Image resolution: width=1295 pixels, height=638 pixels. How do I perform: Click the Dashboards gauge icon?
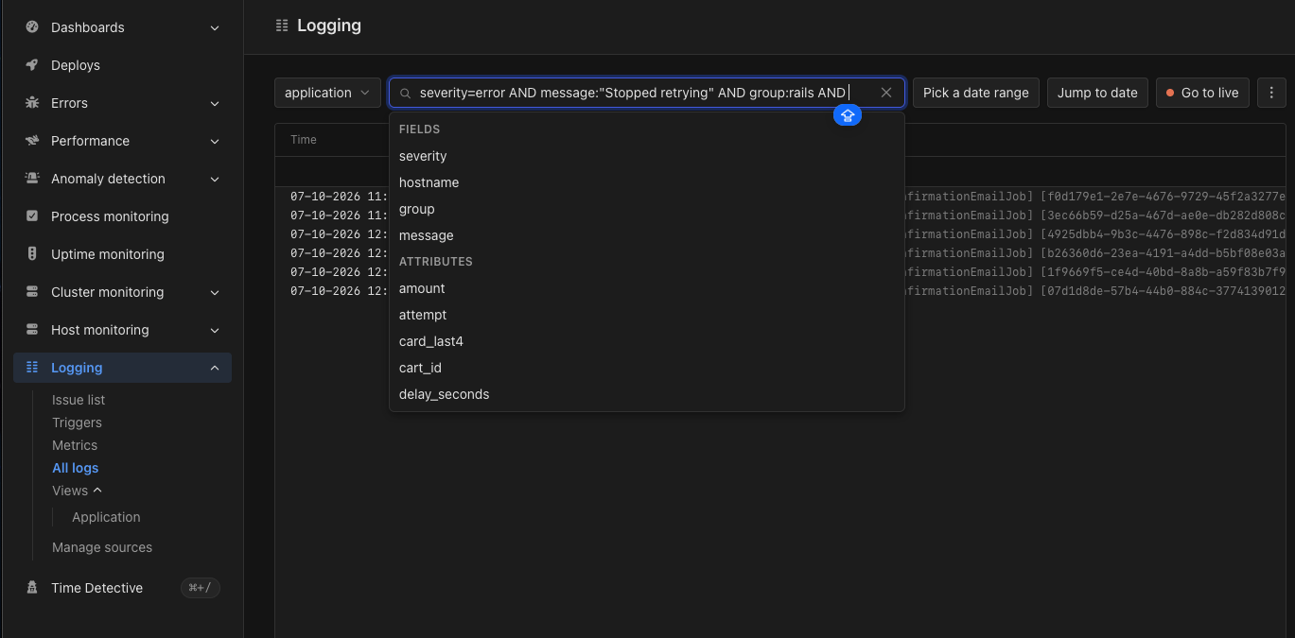32,27
